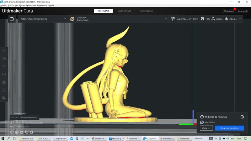Switch to VISTA PREVIA tab

(x=124, y=11)
